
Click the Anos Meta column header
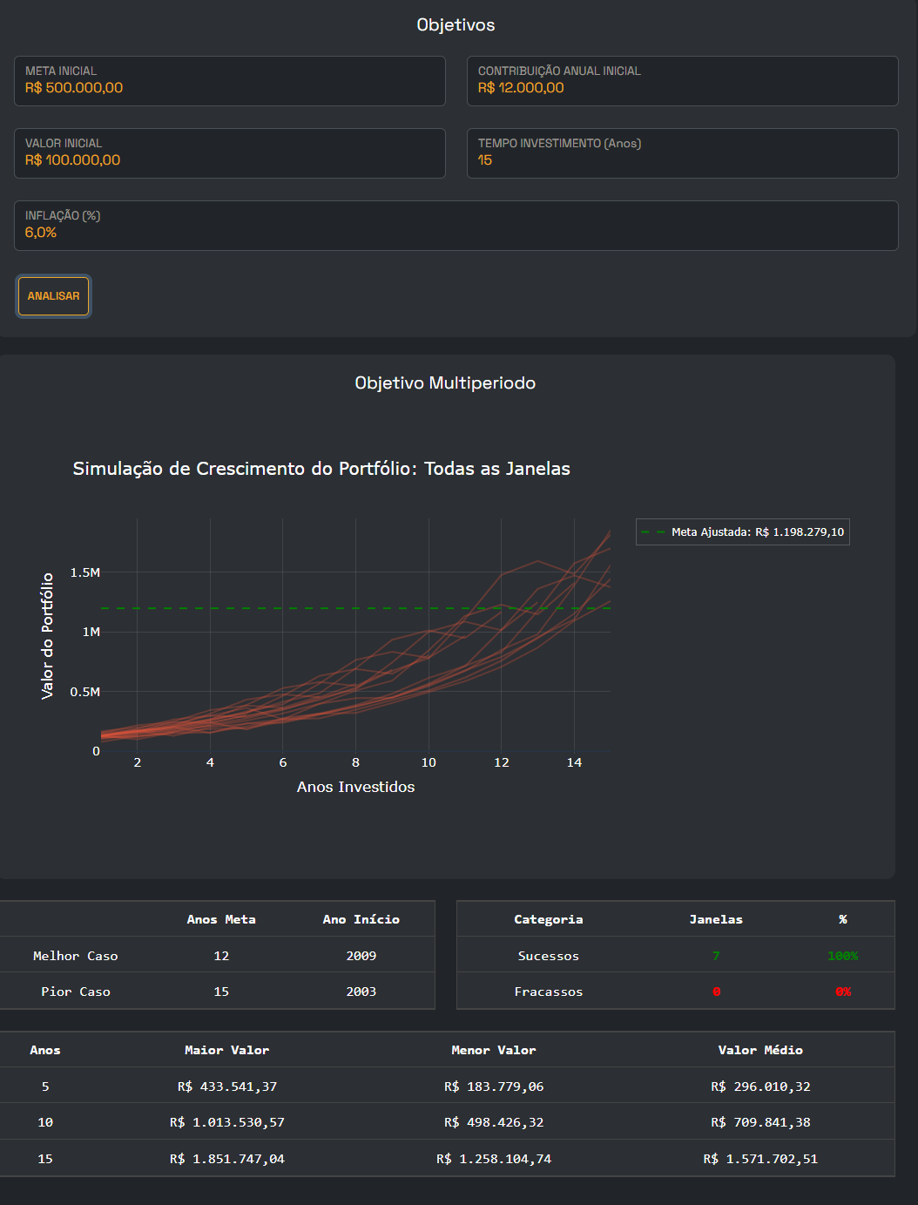pyautogui.click(x=221, y=919)
